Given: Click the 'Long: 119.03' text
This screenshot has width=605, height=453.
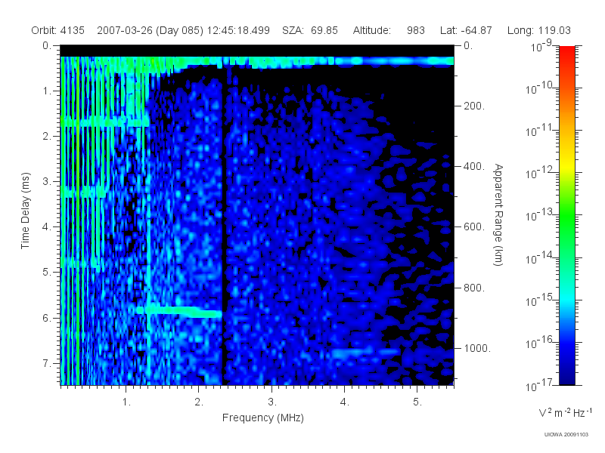Looking at the screenshot, I should click(538, 30).
